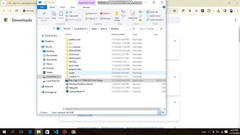This screenshot has height=135, width=240.
Task: Collapse the ribbon with chevron arrow
Action: click(x=160, y=7)
